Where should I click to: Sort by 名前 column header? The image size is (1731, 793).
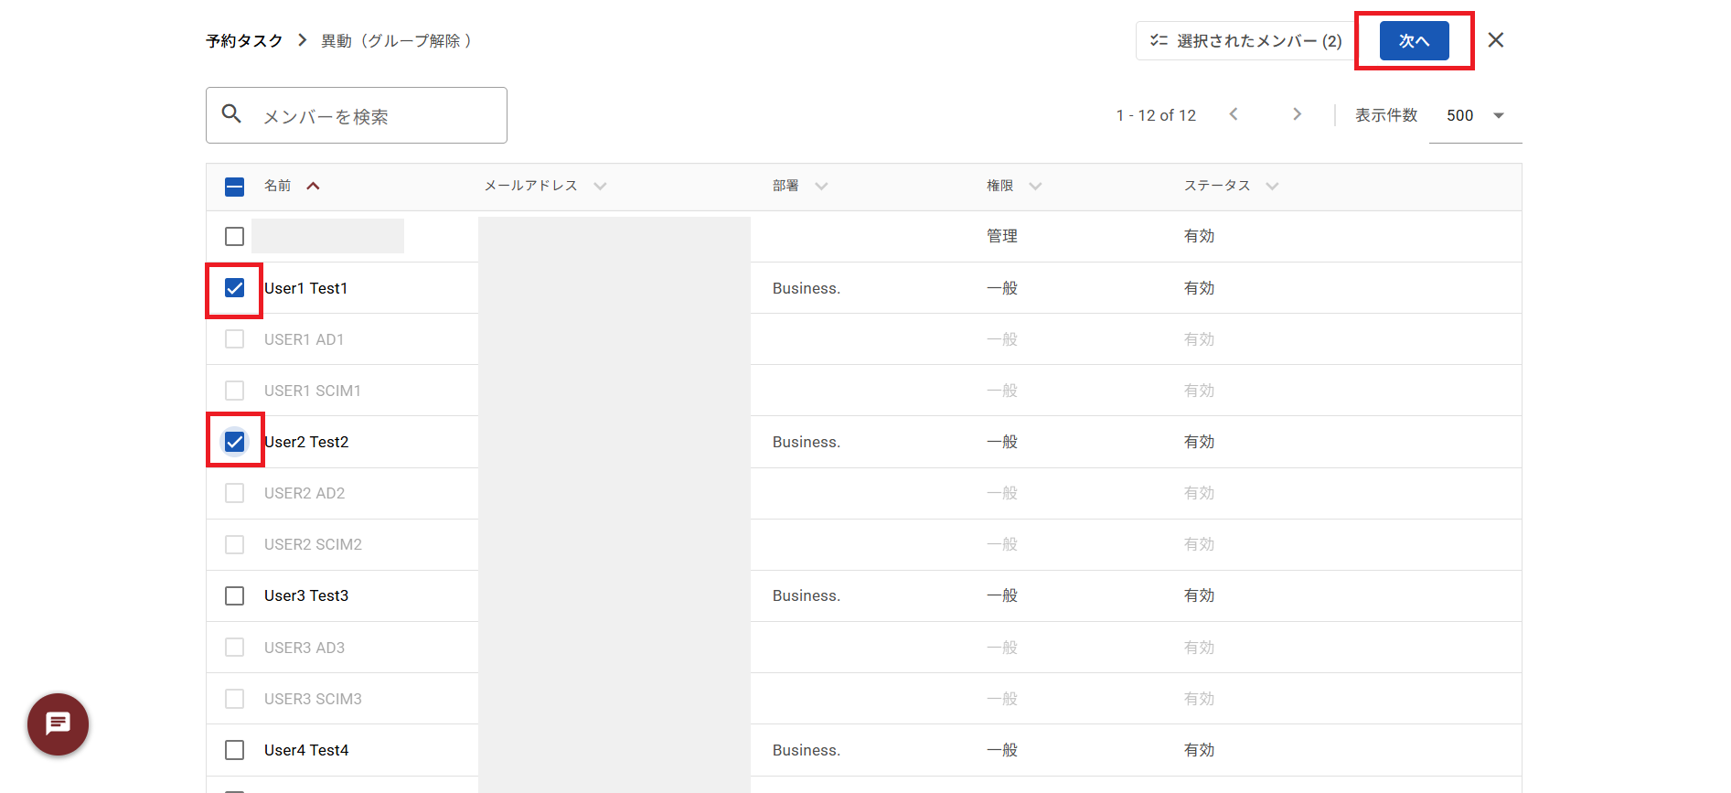(277, 186)
